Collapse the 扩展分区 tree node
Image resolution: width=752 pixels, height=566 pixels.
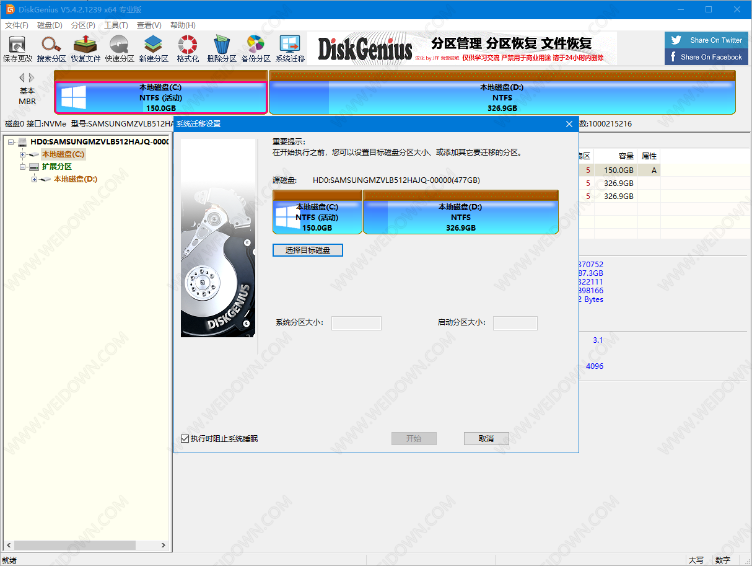(23, 167)
